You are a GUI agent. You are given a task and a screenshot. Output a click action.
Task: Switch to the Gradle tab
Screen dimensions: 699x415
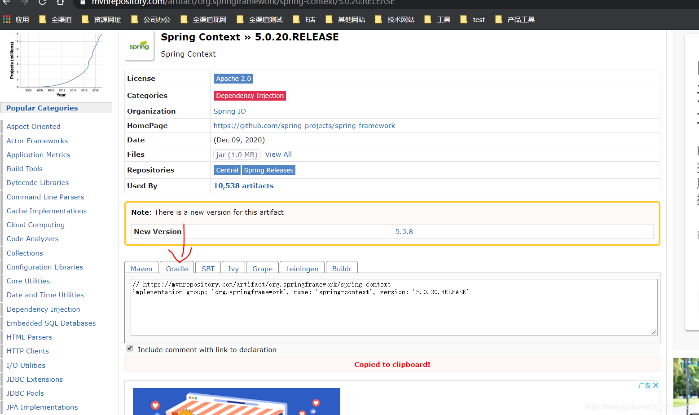(177, 268)
